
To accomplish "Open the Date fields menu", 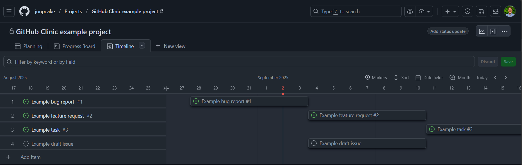I will 430,77.
